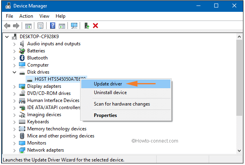Viewport: 245px width, 165px height.
Task: Select Uninstall device in context menu
Action: coord(110,93)
